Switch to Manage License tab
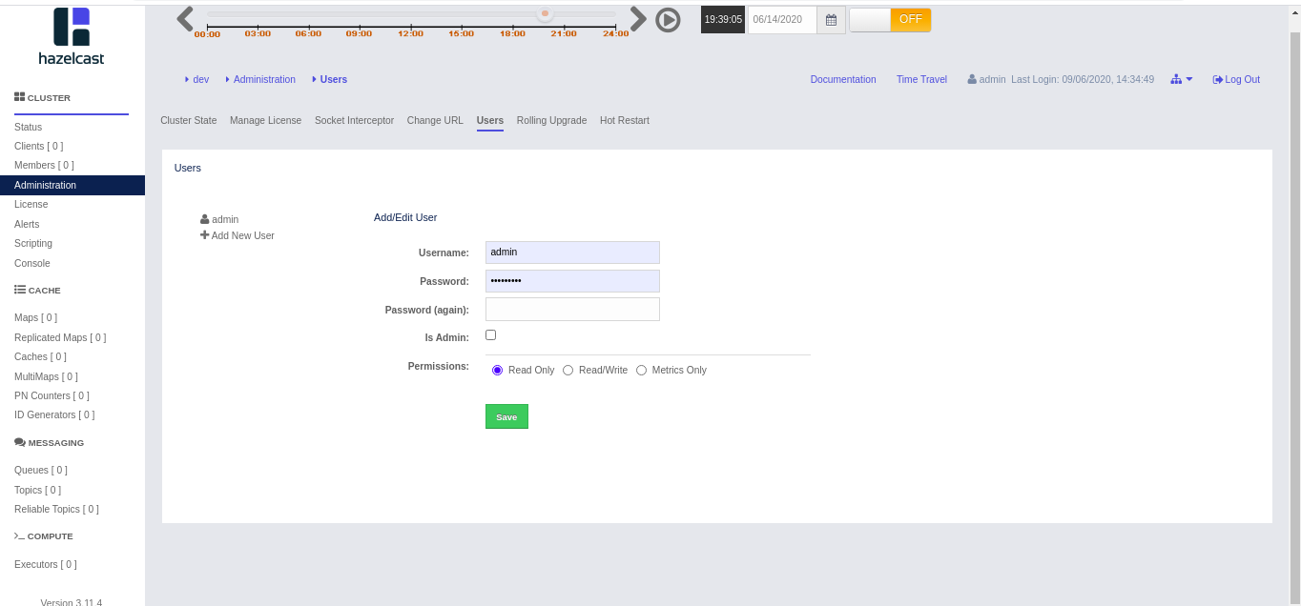The height and width of the screenshot is (606, 1301). 265,120
